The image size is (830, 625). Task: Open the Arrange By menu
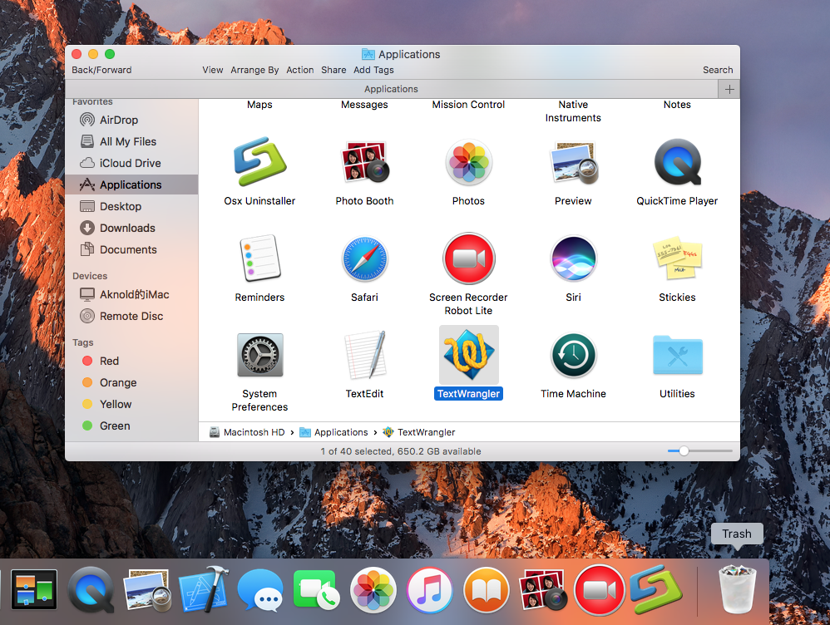[254, 70]
